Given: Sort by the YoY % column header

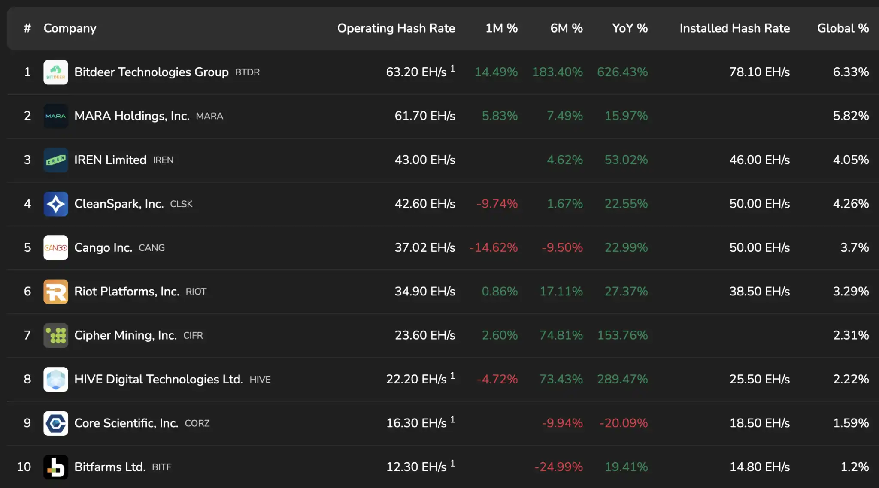Looking at the screenshot, I should point(630,28).
